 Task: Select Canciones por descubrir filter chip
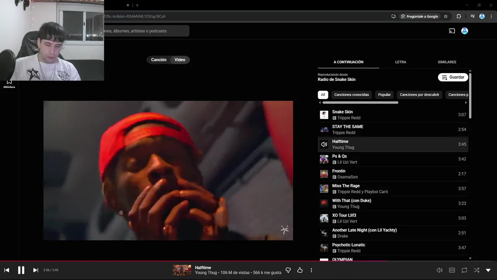pos(419,95)
